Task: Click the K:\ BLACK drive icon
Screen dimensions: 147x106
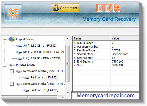Action: (x=19, y=52)
